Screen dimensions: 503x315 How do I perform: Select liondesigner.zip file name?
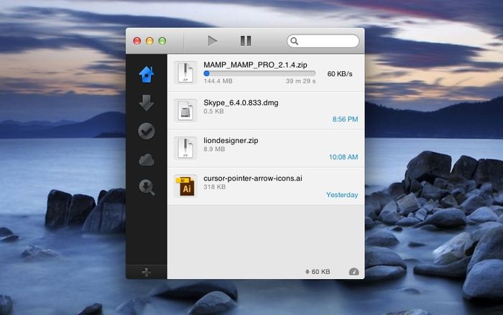pos(231,140)
